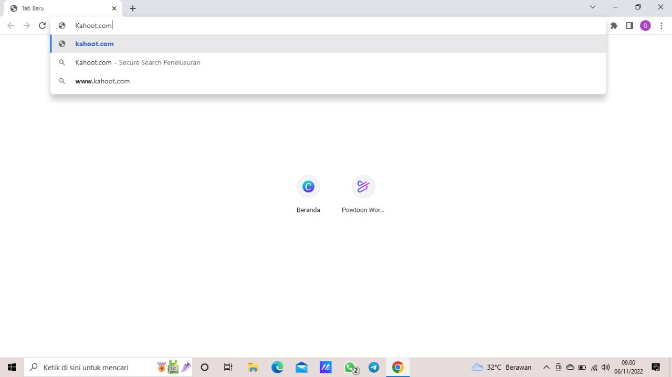Image resolution: width=672 pixels, height=377 pixels.
Task: Close the Tab Baru tab
Action: point(114,8)
